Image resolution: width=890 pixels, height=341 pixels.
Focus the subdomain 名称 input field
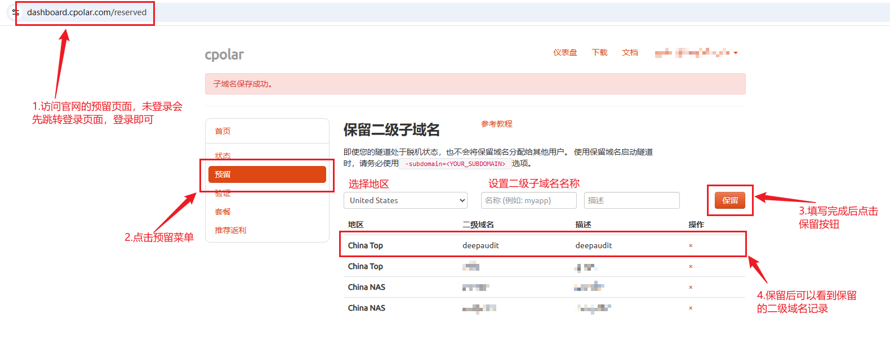click(x=528, y=200)
